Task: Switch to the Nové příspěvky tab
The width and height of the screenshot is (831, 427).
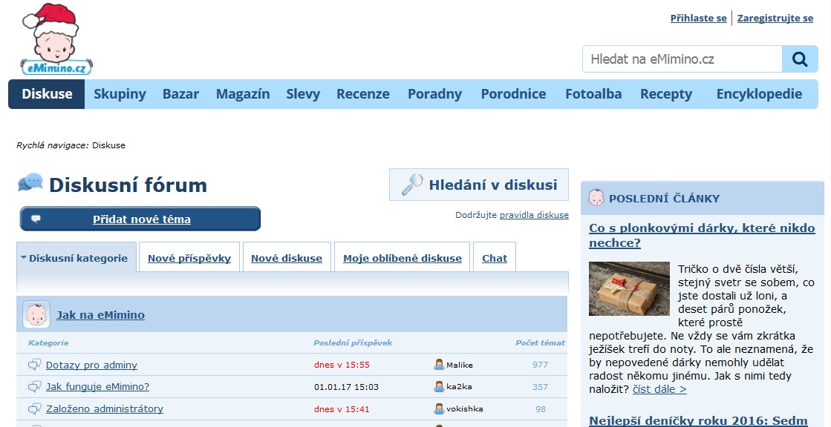Action: pyautogui.click(x=189, y=258)
